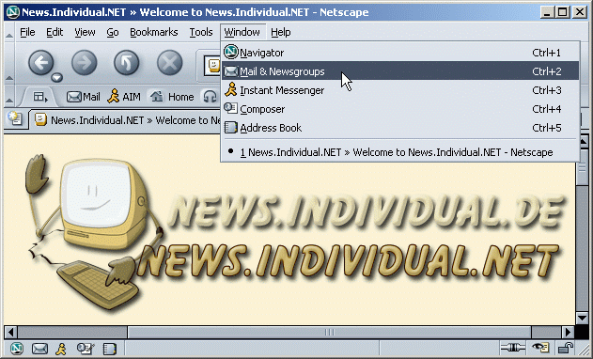Click the horizontal scrollbar right arrow
This screenshot has width=593, height=359.
567,332
